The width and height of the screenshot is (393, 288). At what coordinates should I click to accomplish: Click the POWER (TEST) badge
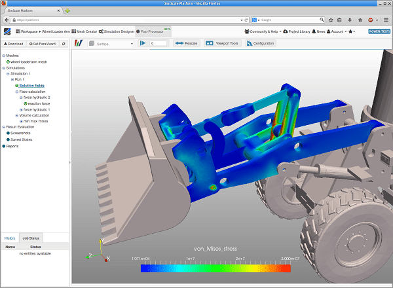click(379, 31)
